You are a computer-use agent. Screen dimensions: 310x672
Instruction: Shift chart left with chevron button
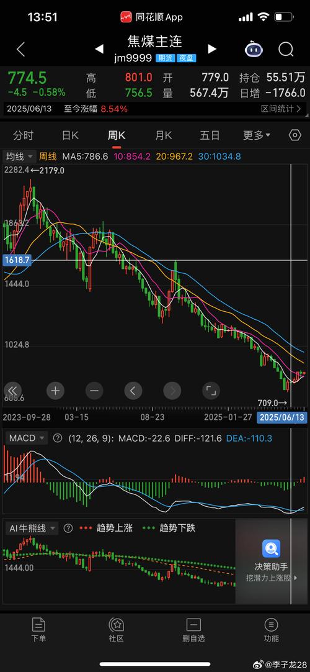(x=133, y=391)
